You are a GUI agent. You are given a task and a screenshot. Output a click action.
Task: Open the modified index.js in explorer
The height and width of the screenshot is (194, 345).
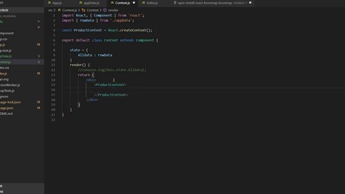point(22,73)
